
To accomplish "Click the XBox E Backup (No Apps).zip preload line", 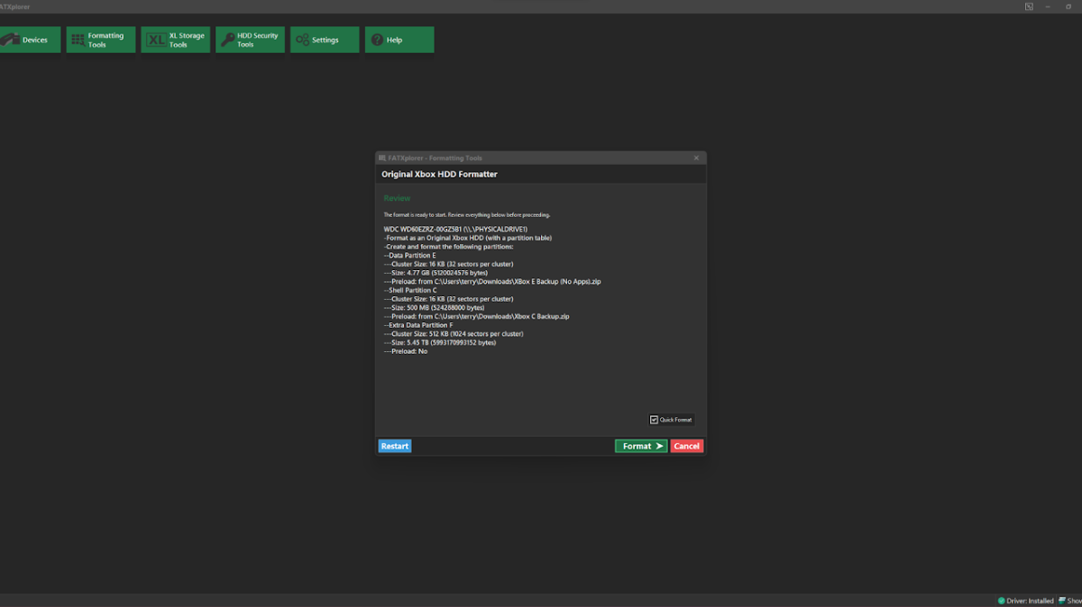I will tap(491, 282).
